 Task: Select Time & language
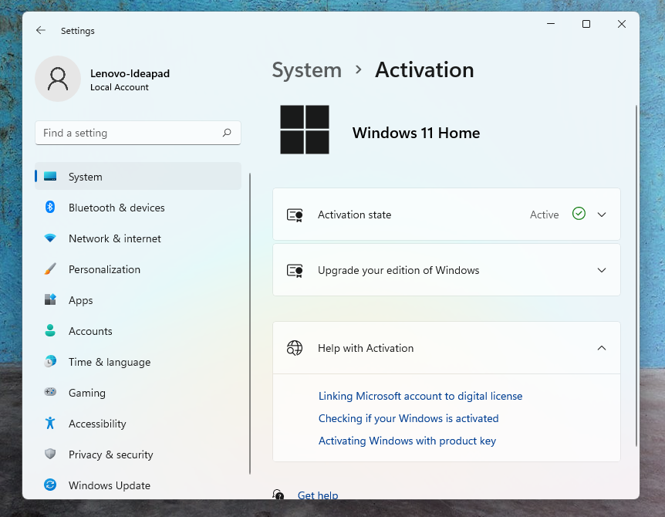[138, 362]
